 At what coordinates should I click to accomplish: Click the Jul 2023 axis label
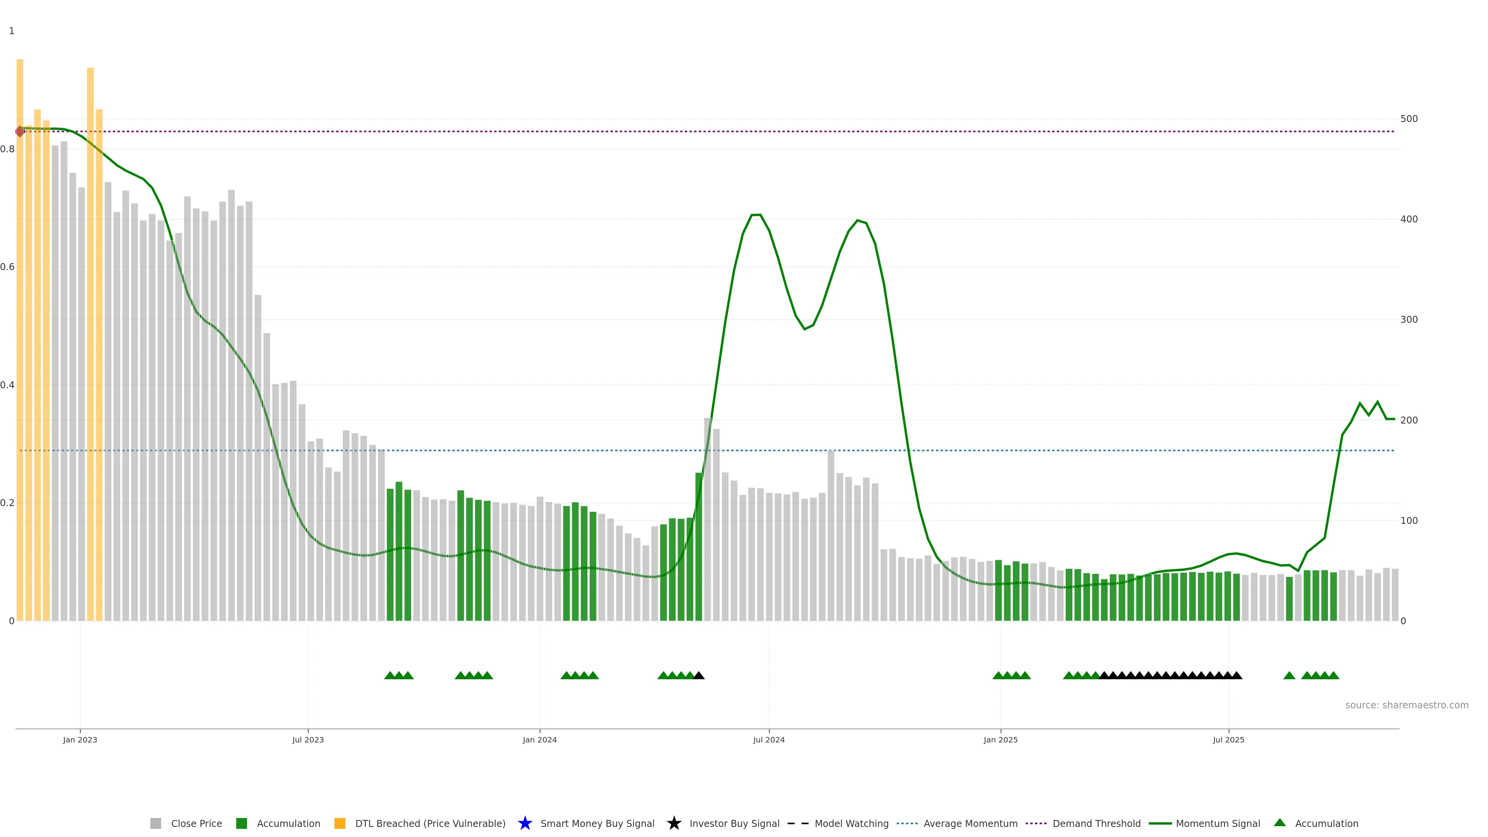(x=308, y=739)
